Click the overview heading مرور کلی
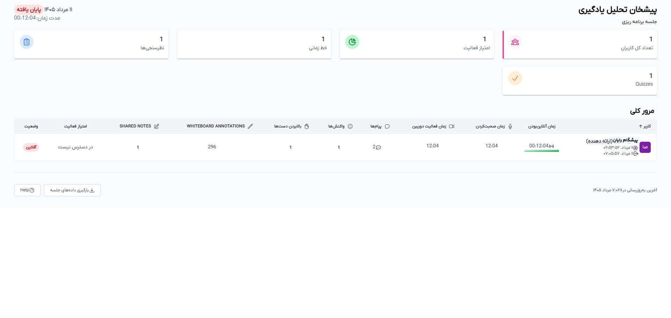The width and height of the screenshot is (671, 318). (x=642, y=111)
